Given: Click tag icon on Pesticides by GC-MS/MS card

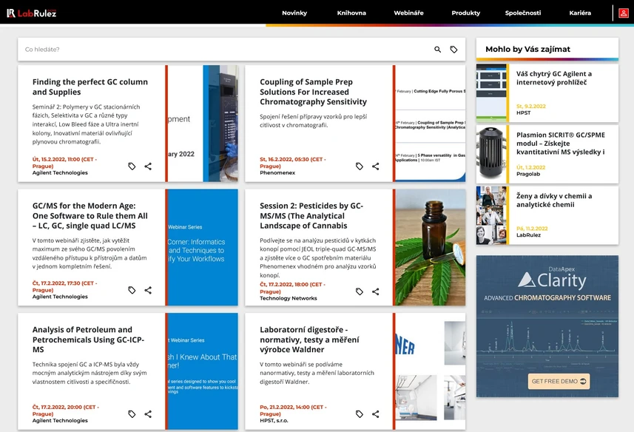Looking at the screenshot, I should (x=359, y=291).
